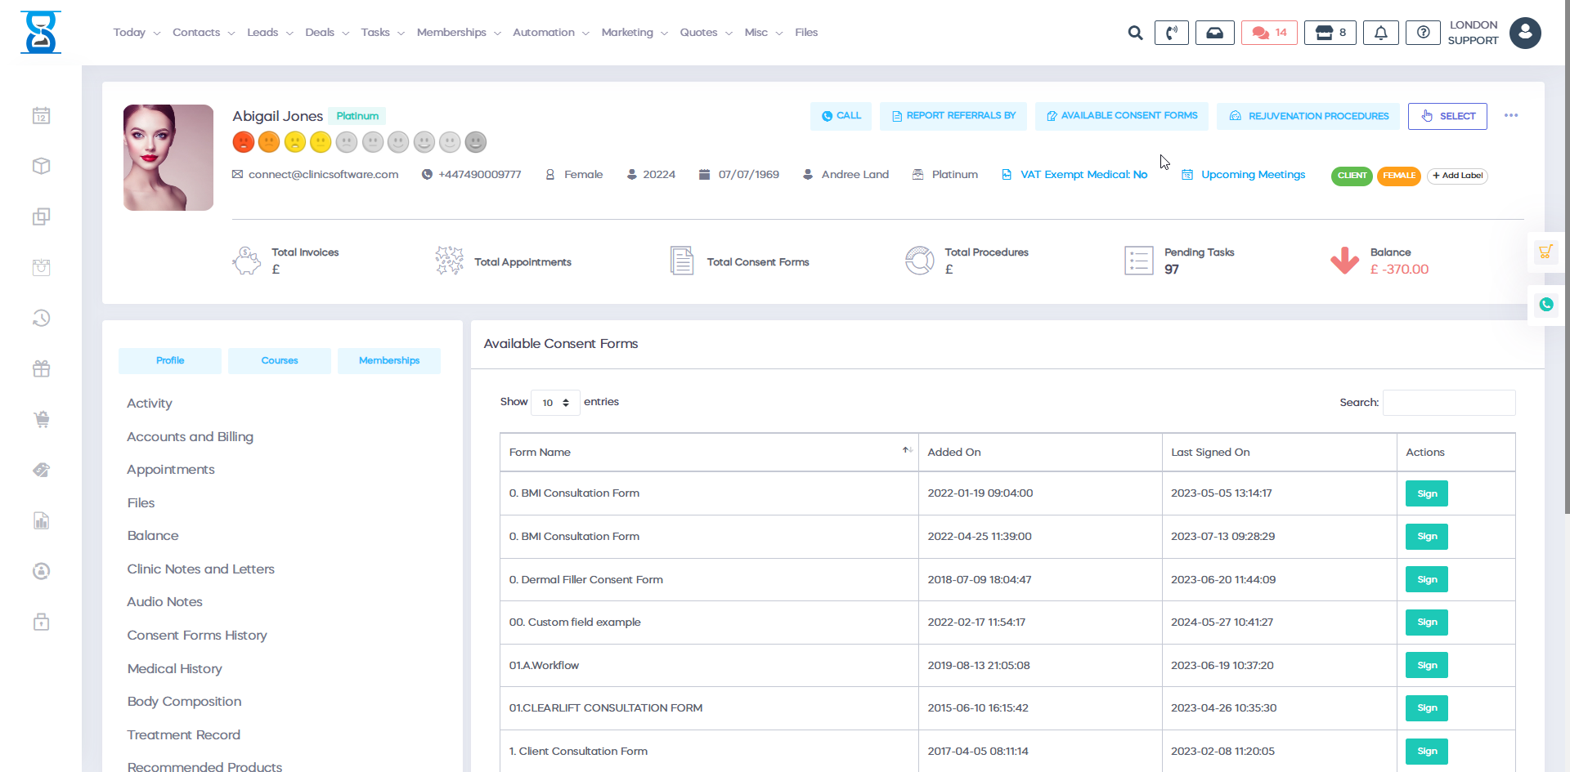Click the gift icon in left sidebar

coord(42,369)
